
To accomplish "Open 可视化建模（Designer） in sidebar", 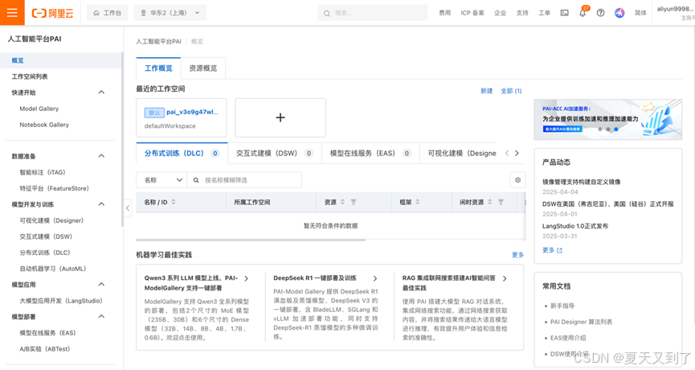I will [x=51, y=220].
